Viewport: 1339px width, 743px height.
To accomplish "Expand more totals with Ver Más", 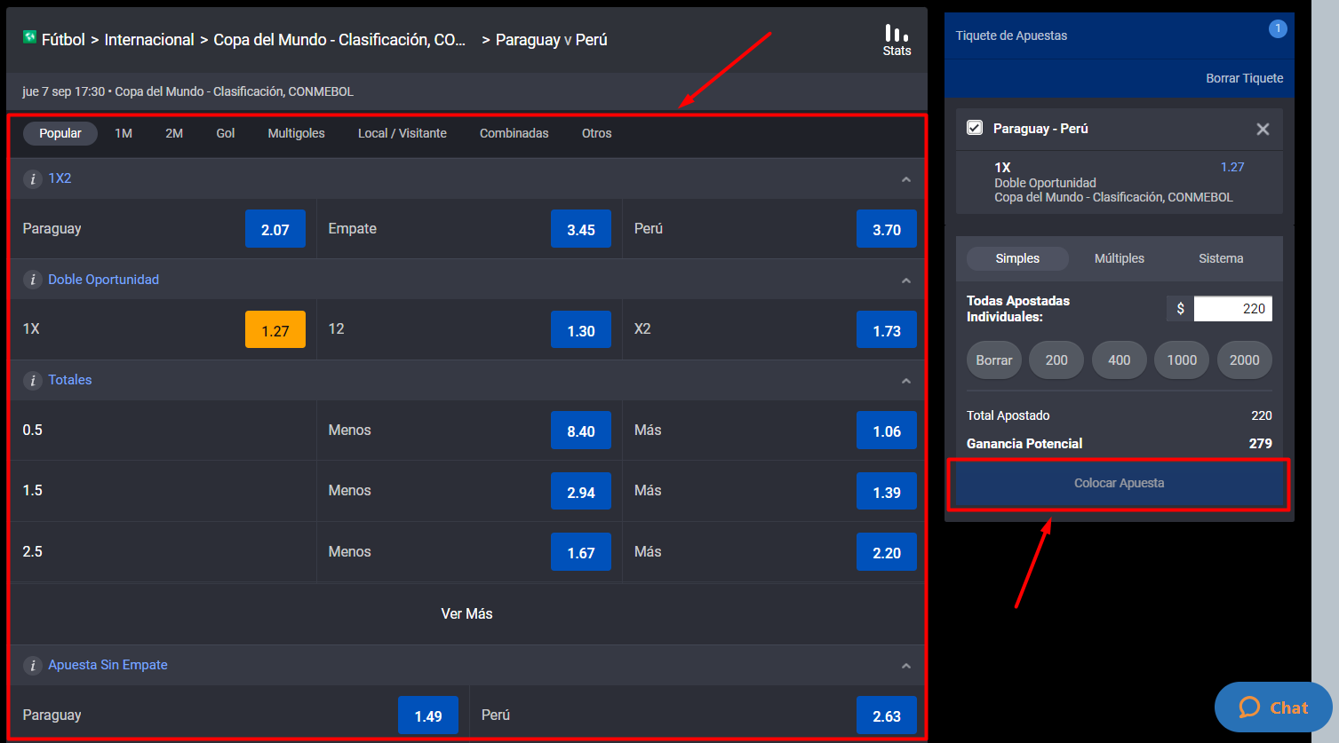I will click(x=466, y=613).
